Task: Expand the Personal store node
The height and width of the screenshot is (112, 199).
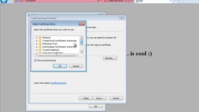Action: (x=37, y=38)
